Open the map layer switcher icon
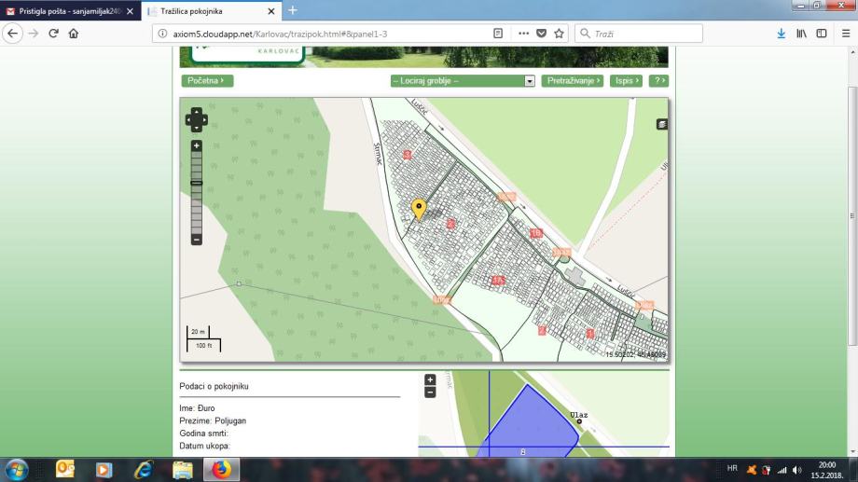Screen dimensions: 858x482 661,124
